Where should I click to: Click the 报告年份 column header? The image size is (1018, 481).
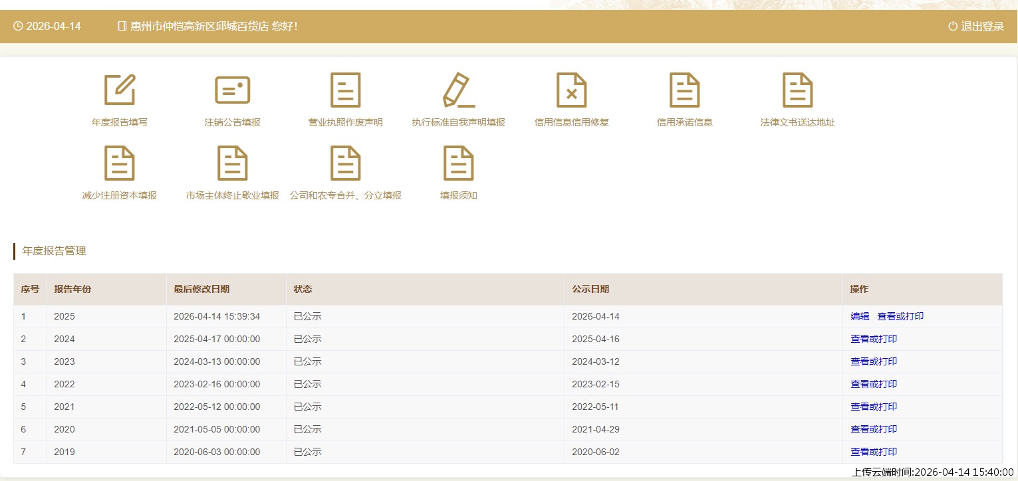coord(72,289)
